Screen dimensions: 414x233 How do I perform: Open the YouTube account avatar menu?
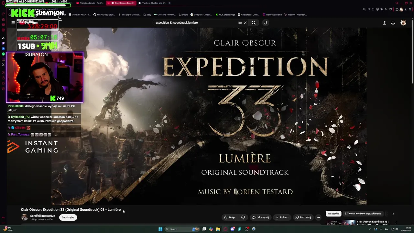click(x=403, y=23)
